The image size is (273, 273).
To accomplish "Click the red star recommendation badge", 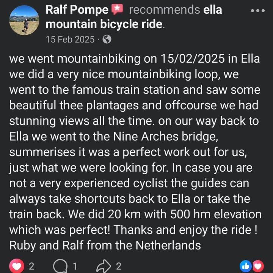I will [x=118, y=9].
